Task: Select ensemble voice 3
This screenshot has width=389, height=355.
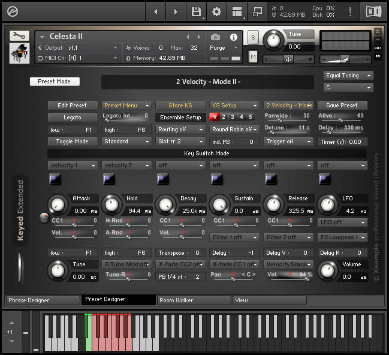Action: 233,117
